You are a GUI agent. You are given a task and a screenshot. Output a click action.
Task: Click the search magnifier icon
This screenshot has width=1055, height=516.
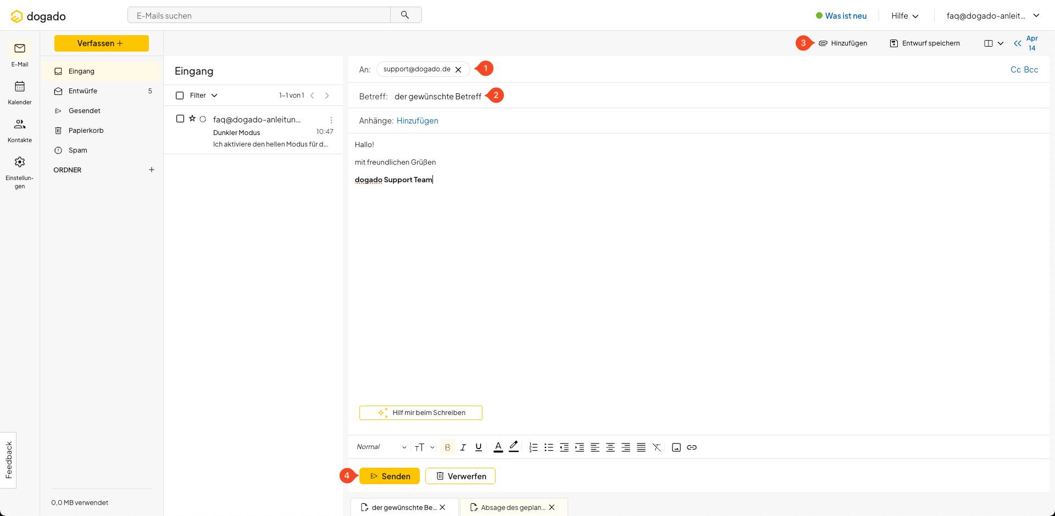point(405,15)
